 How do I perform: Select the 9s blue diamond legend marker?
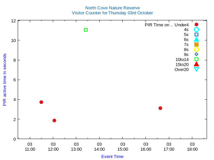[196, 54]
